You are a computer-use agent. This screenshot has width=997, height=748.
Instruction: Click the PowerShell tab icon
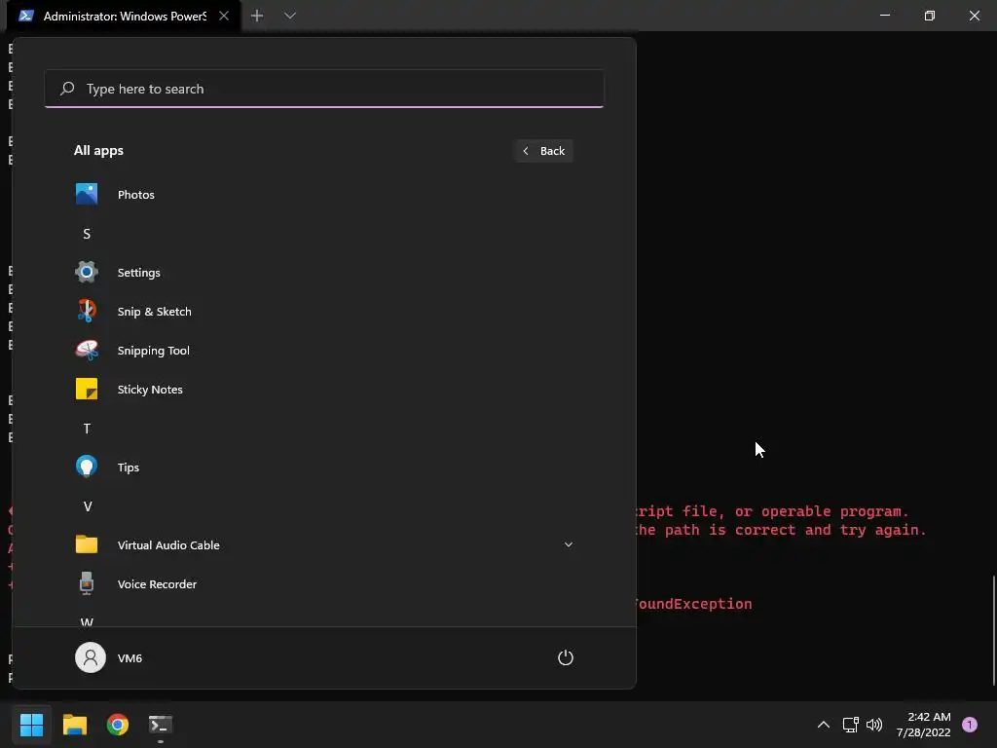(x=26, y=16)
